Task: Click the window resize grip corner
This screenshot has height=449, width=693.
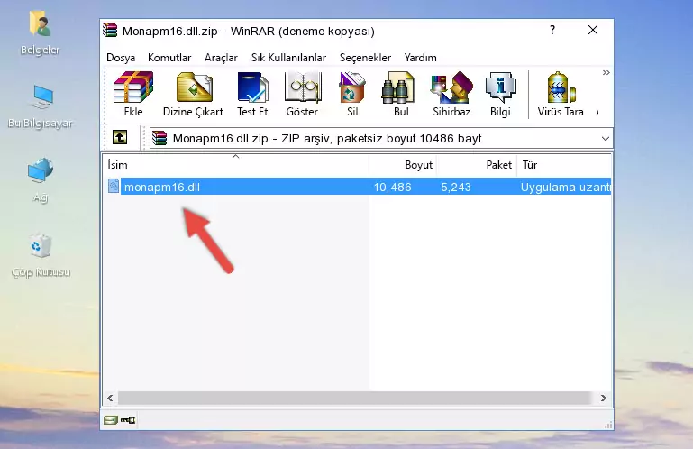Action: [608, 426]
